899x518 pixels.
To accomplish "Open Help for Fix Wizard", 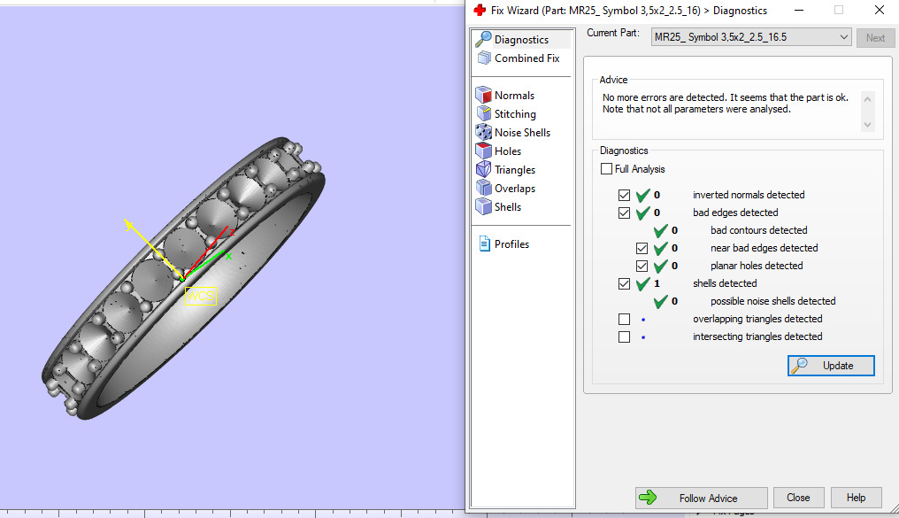I will click(856, 498).
